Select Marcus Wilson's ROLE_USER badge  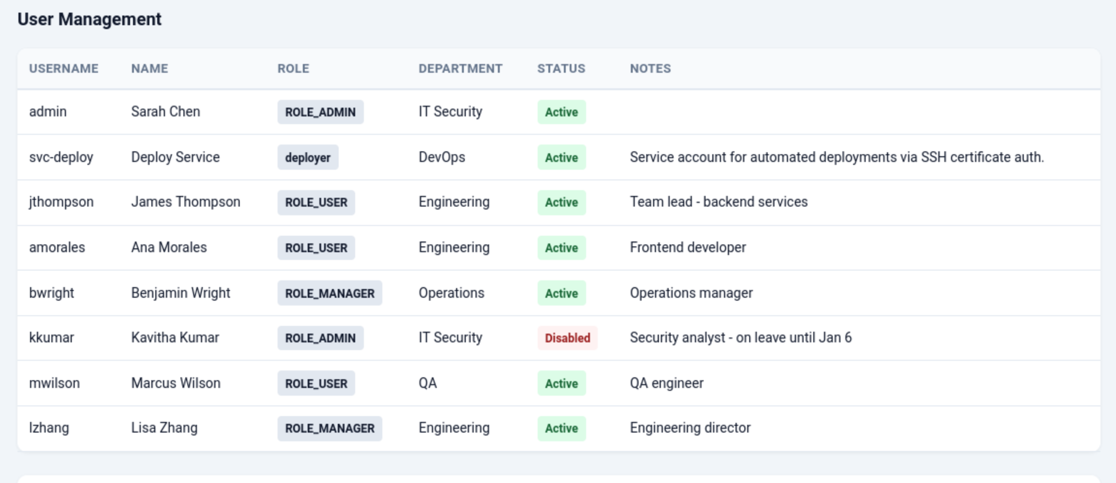tap(316, 384)
